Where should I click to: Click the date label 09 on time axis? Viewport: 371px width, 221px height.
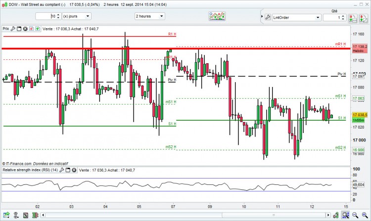210,207
